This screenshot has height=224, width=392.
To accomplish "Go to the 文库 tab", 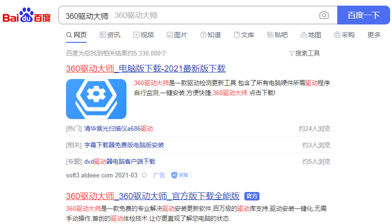I will pos(244,35).
